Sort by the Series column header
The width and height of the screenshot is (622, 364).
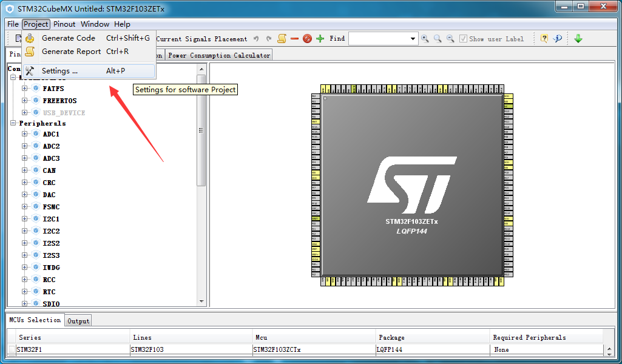pos(73,337)
